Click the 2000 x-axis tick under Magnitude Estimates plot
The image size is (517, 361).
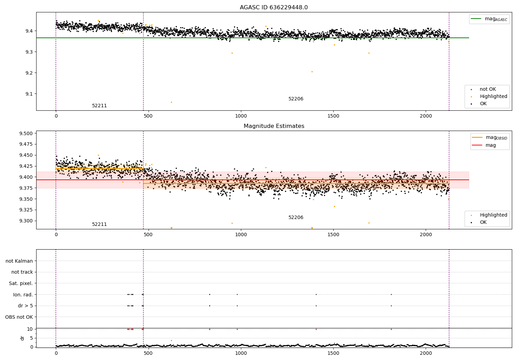tap(426, 235)
